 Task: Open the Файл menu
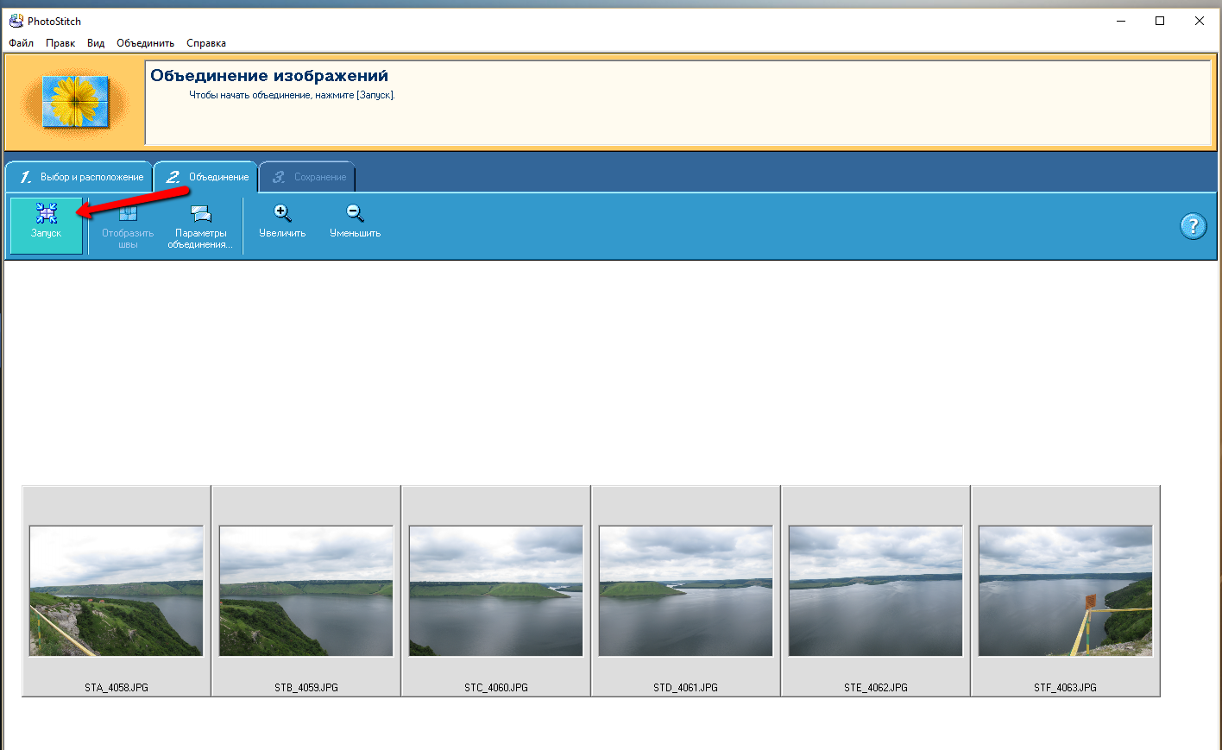pyautogui.click(x=22, y=43)
